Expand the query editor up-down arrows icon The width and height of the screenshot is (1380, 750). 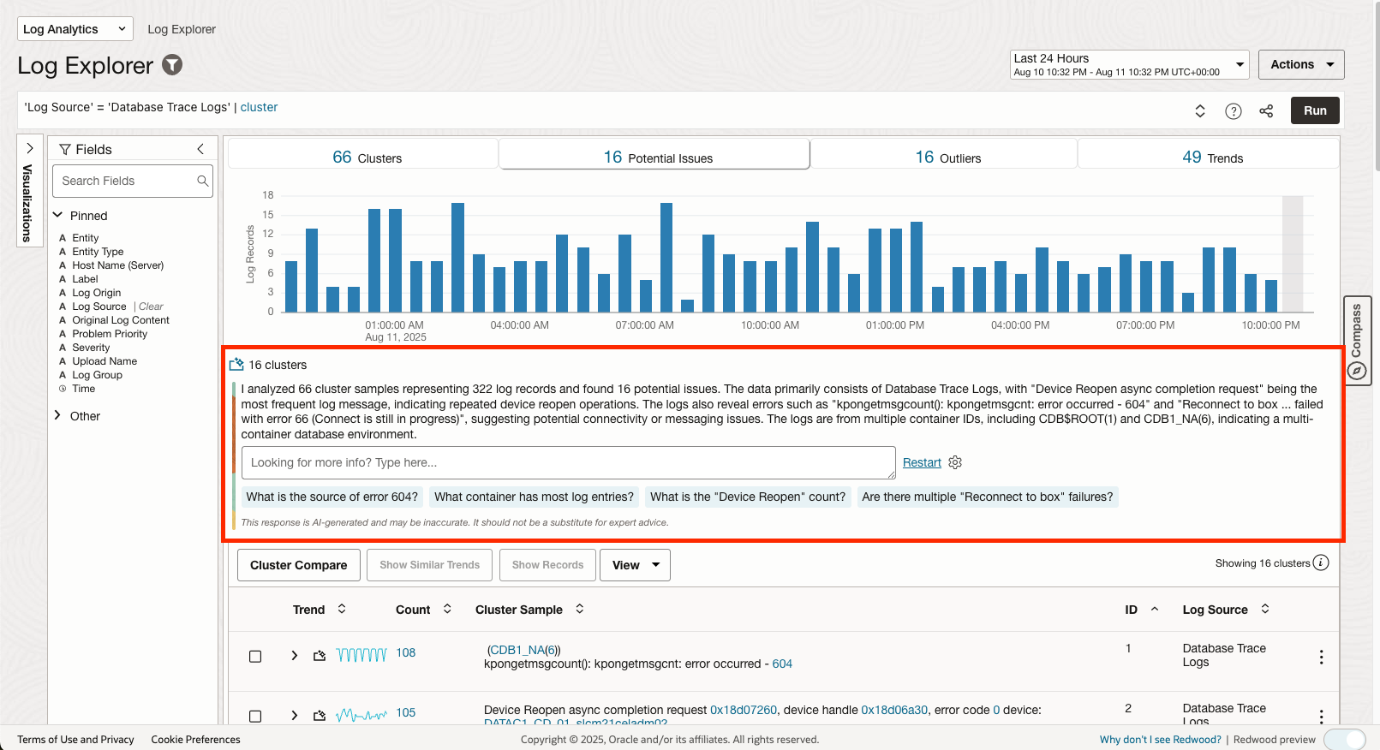[x=1200, y=111]
